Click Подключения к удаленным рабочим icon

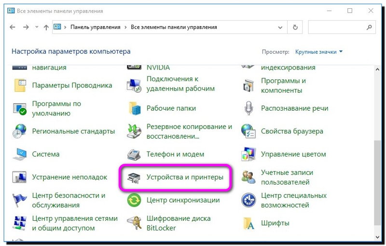pyautogui.click(x=134, y=86)
